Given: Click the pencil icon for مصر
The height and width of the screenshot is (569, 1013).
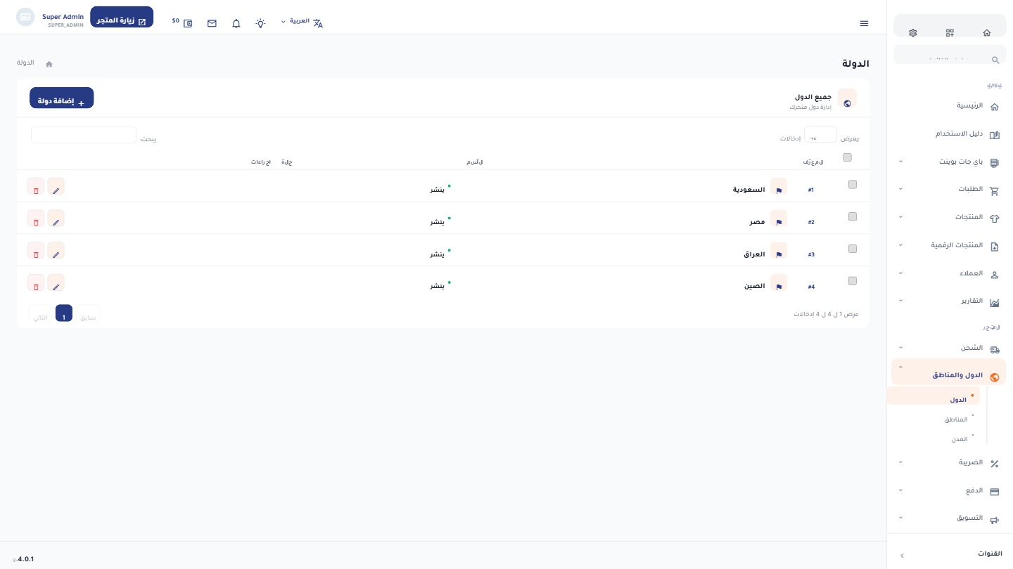Looking at the screenshot, I should click(x=56, y=218).
